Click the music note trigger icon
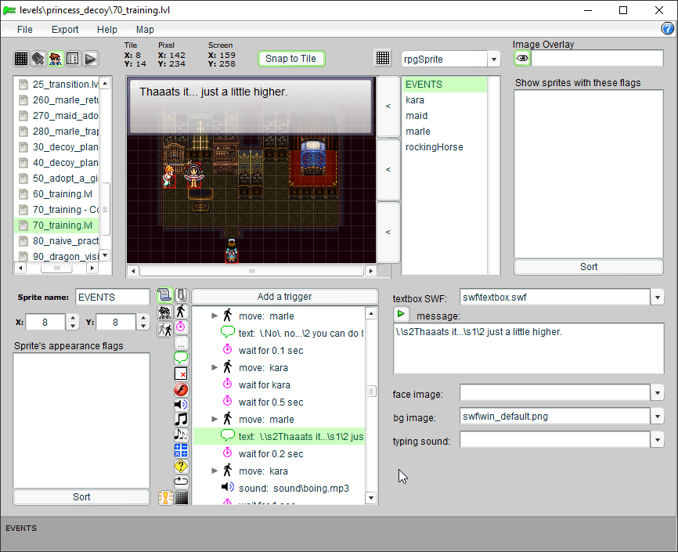Screen dimensions: 678x552 181,419
